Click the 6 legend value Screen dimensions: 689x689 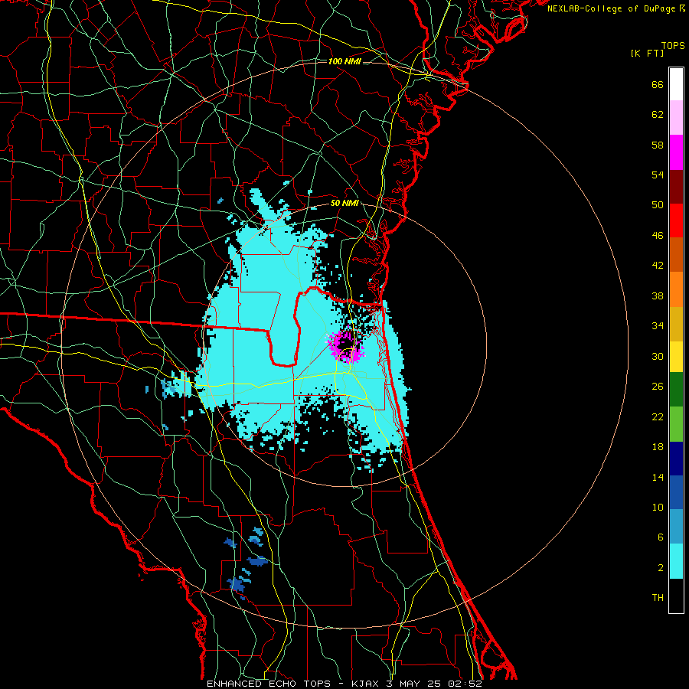tap(661, 537)
